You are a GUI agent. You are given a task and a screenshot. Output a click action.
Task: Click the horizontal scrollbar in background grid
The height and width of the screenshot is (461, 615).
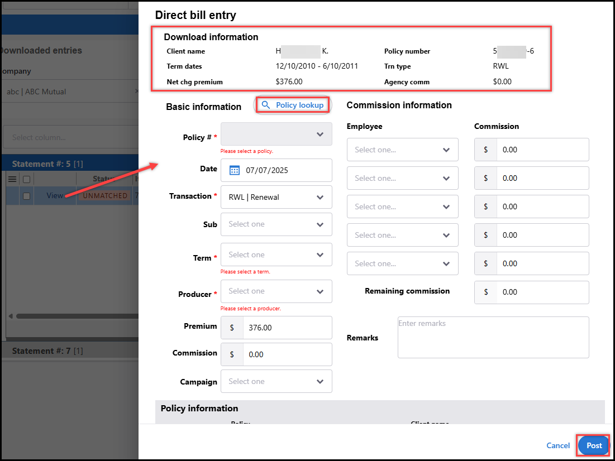pos(77,316)
